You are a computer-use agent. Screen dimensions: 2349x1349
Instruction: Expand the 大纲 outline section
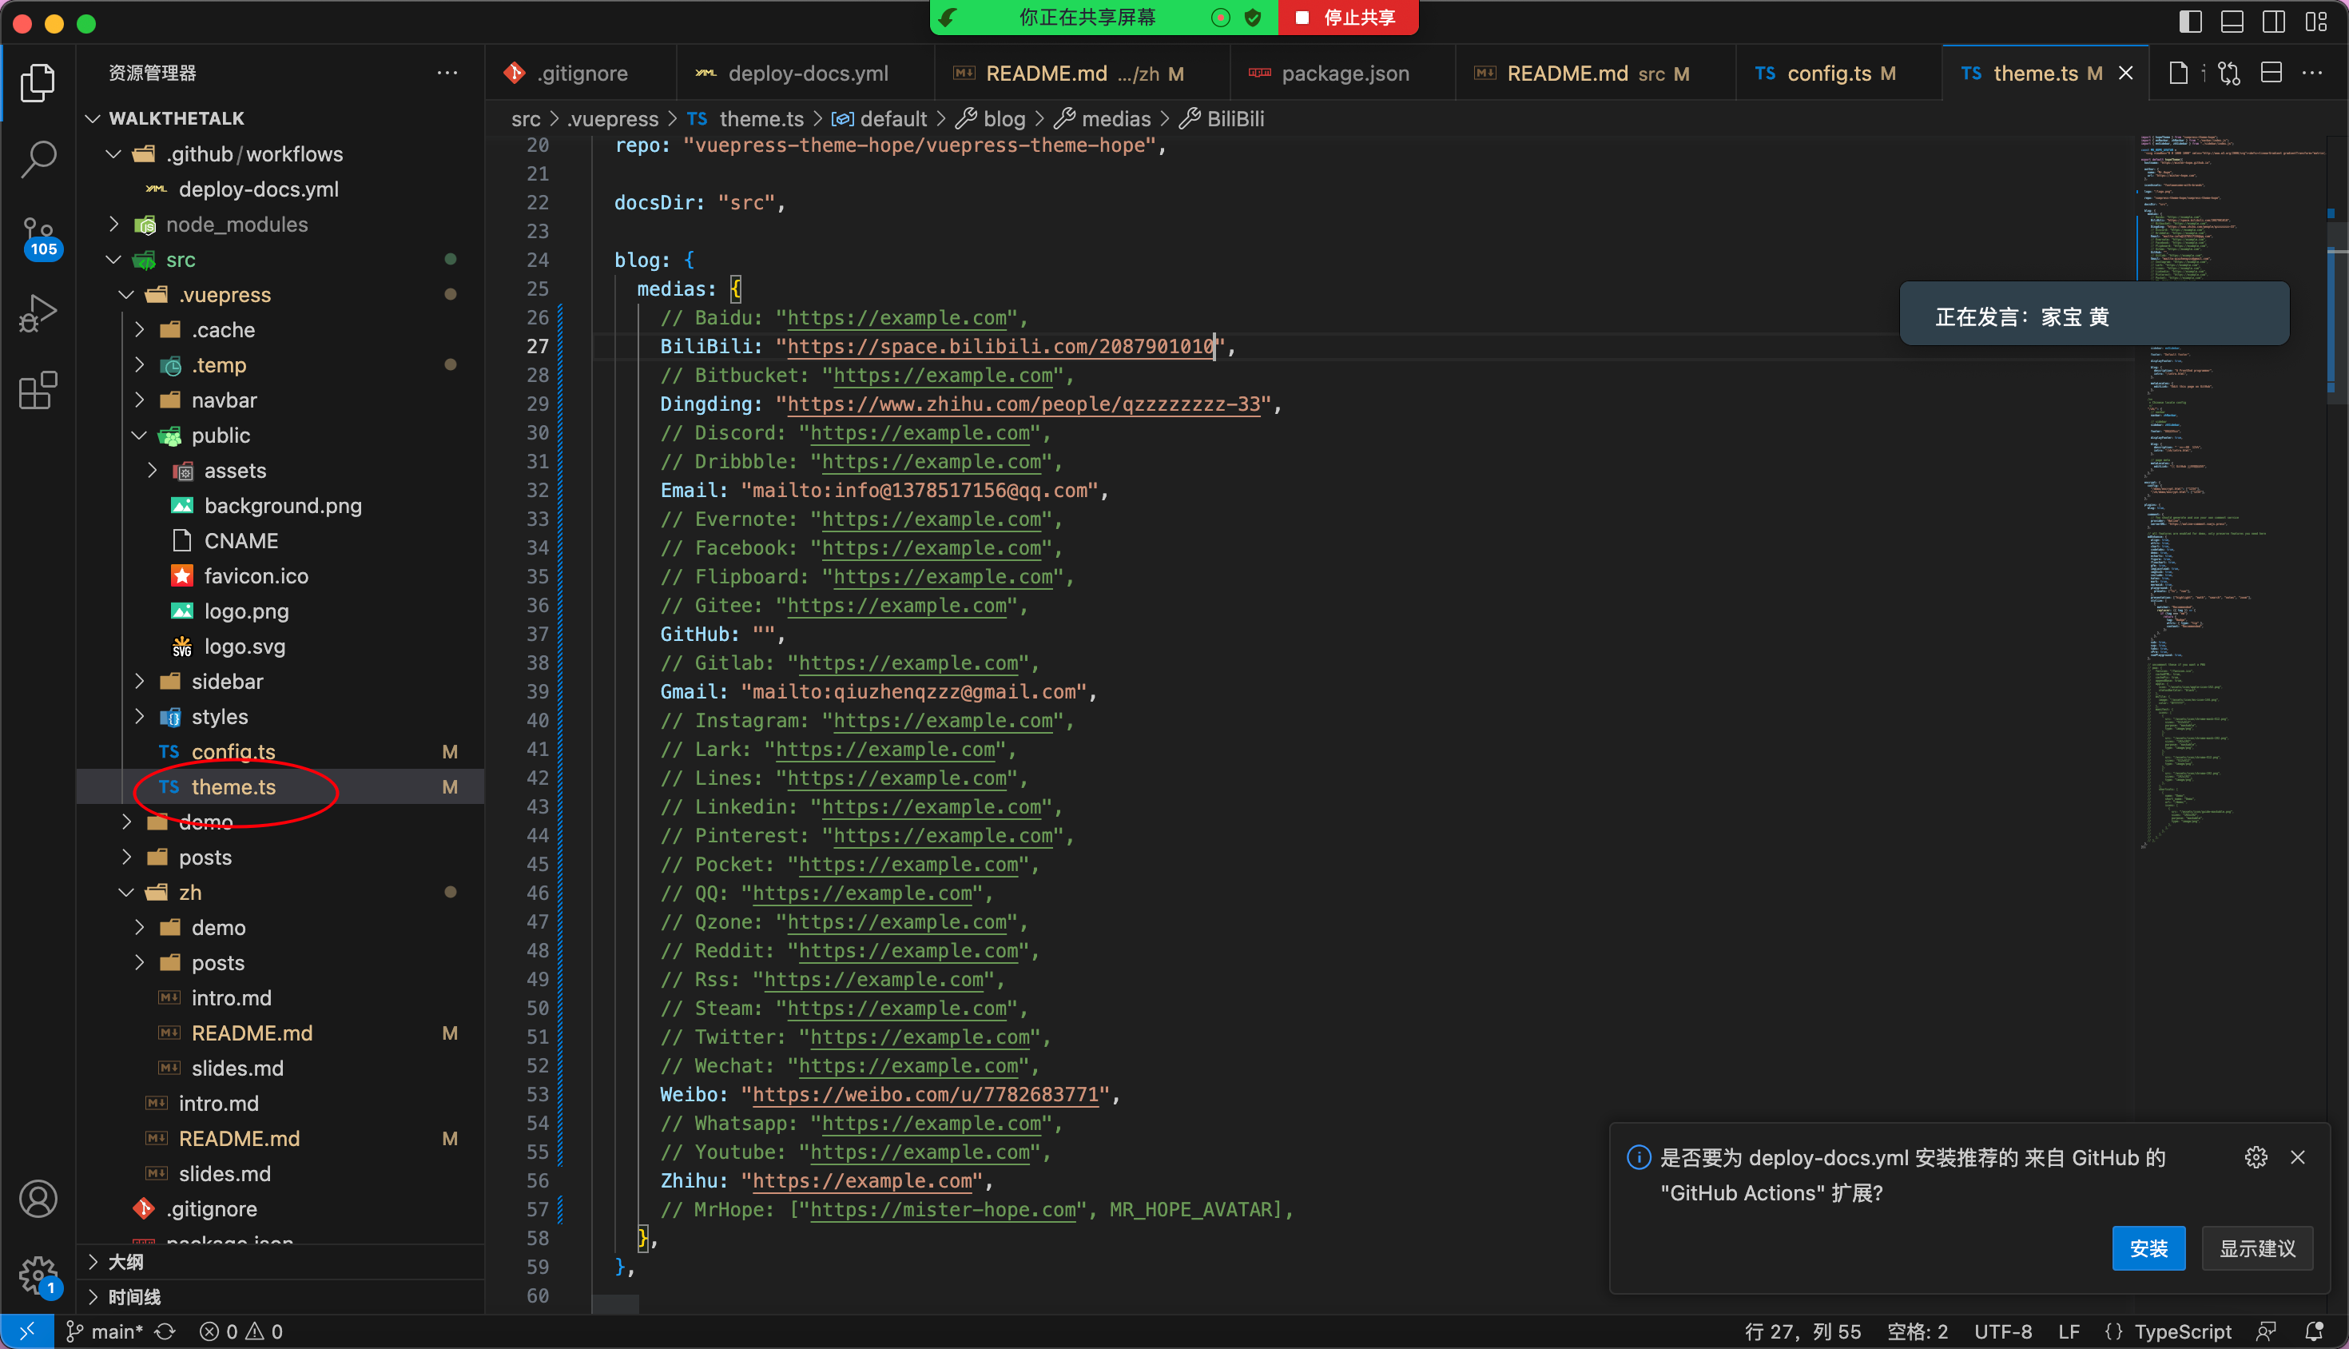click(x=280, y=1262)
